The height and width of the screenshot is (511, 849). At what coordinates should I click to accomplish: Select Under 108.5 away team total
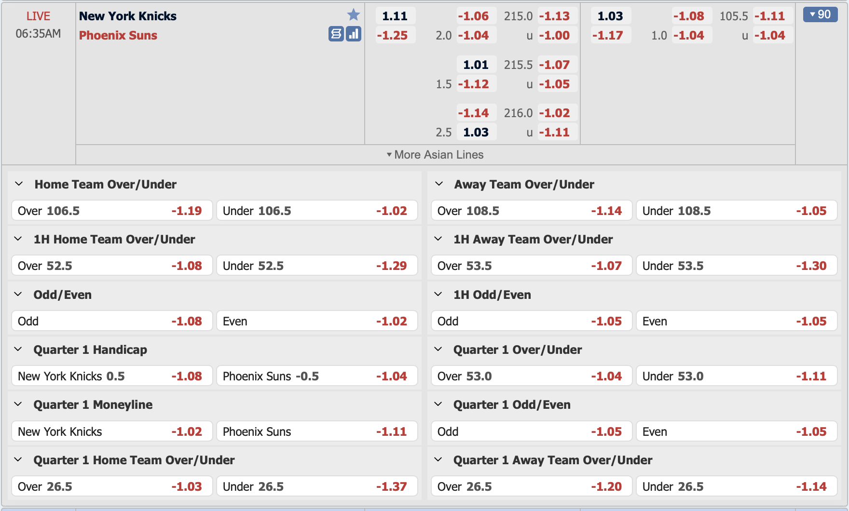pos(737,211)
